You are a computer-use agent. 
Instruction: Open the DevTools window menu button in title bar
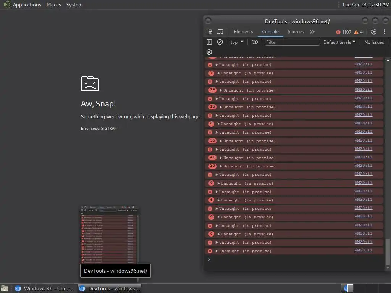point(208,21)
